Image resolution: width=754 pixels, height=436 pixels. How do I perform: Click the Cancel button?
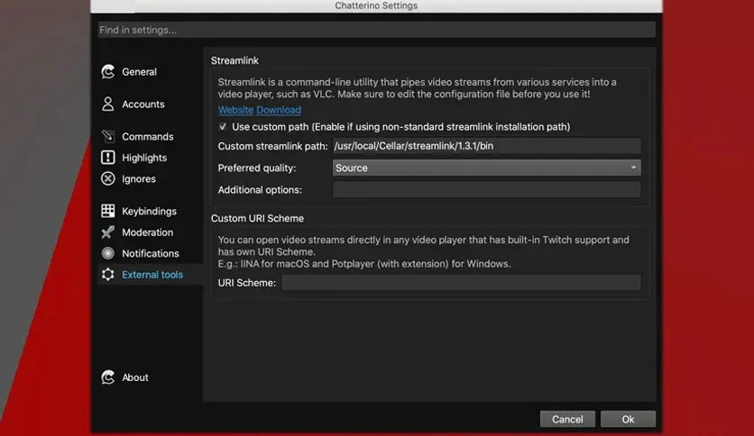[567, 419]
